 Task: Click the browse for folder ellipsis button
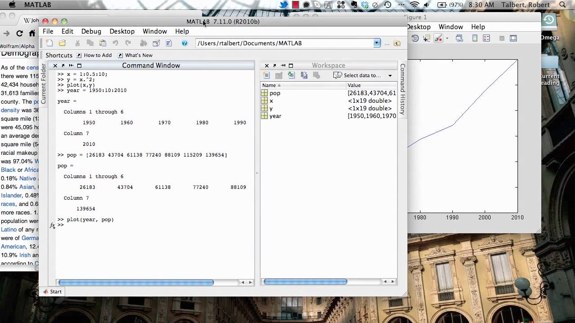coord(387,44)
